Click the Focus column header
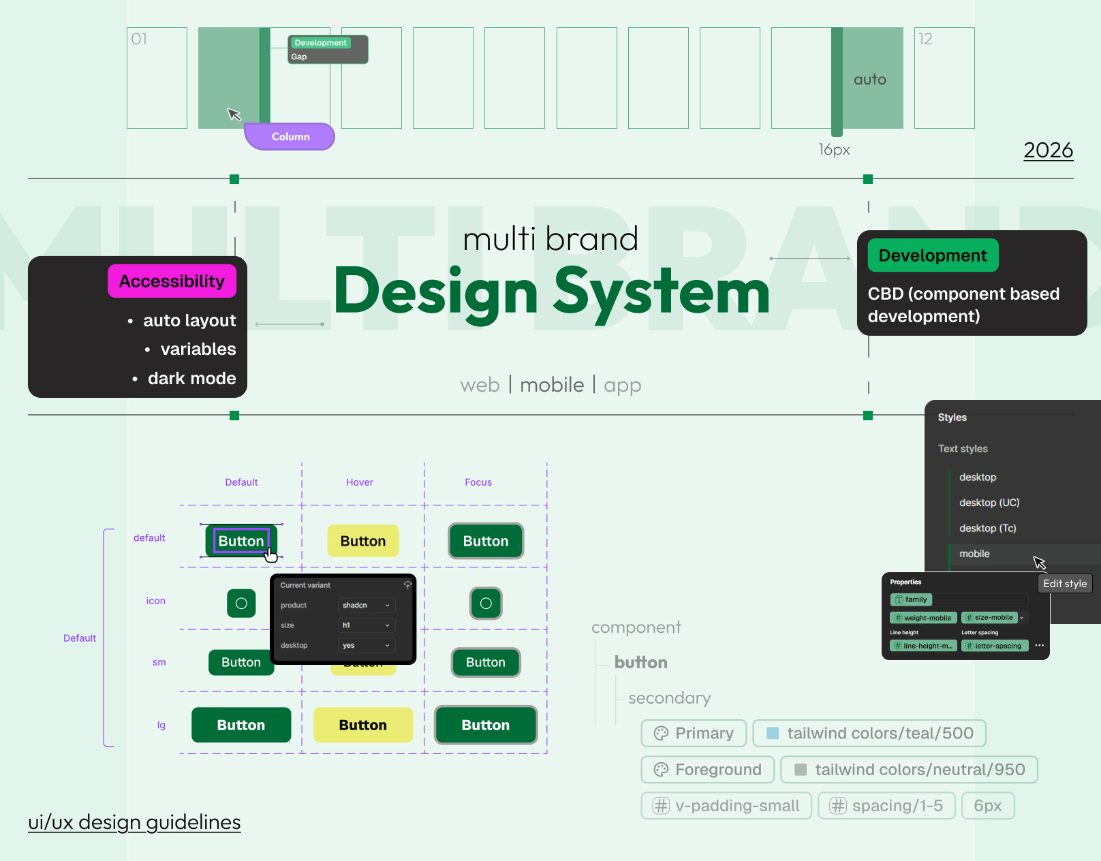Viewport: 1101px width, 861px height. pos(478,482)
